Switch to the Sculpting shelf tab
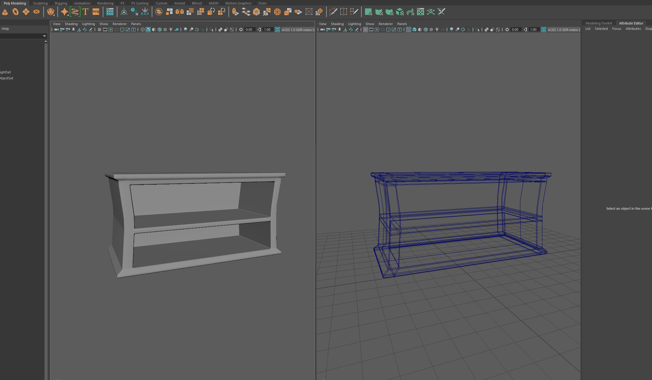The image size is (652, 380). (40, 3)
